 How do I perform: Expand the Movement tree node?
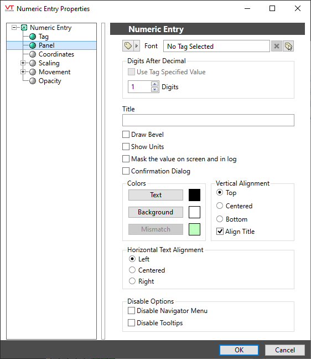(x=23, y=71)
